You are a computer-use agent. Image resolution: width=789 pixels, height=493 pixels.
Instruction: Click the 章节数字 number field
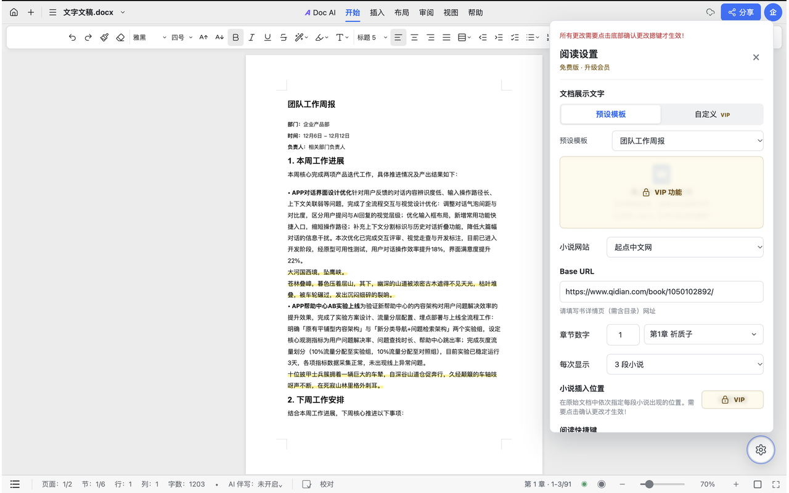pos(623,334)
